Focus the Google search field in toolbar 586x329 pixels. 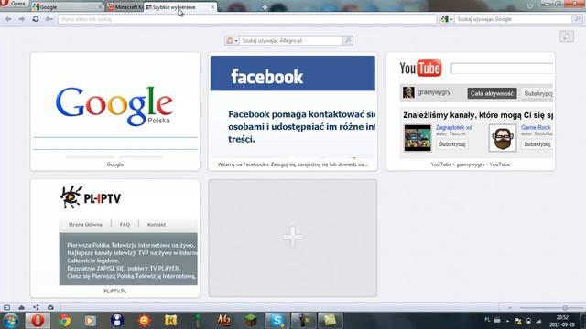(x=513, y=19)
